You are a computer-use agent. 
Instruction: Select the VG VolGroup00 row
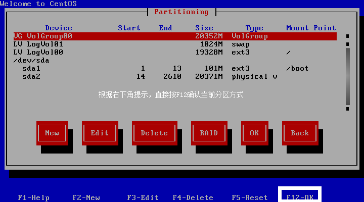click(175, 36)
